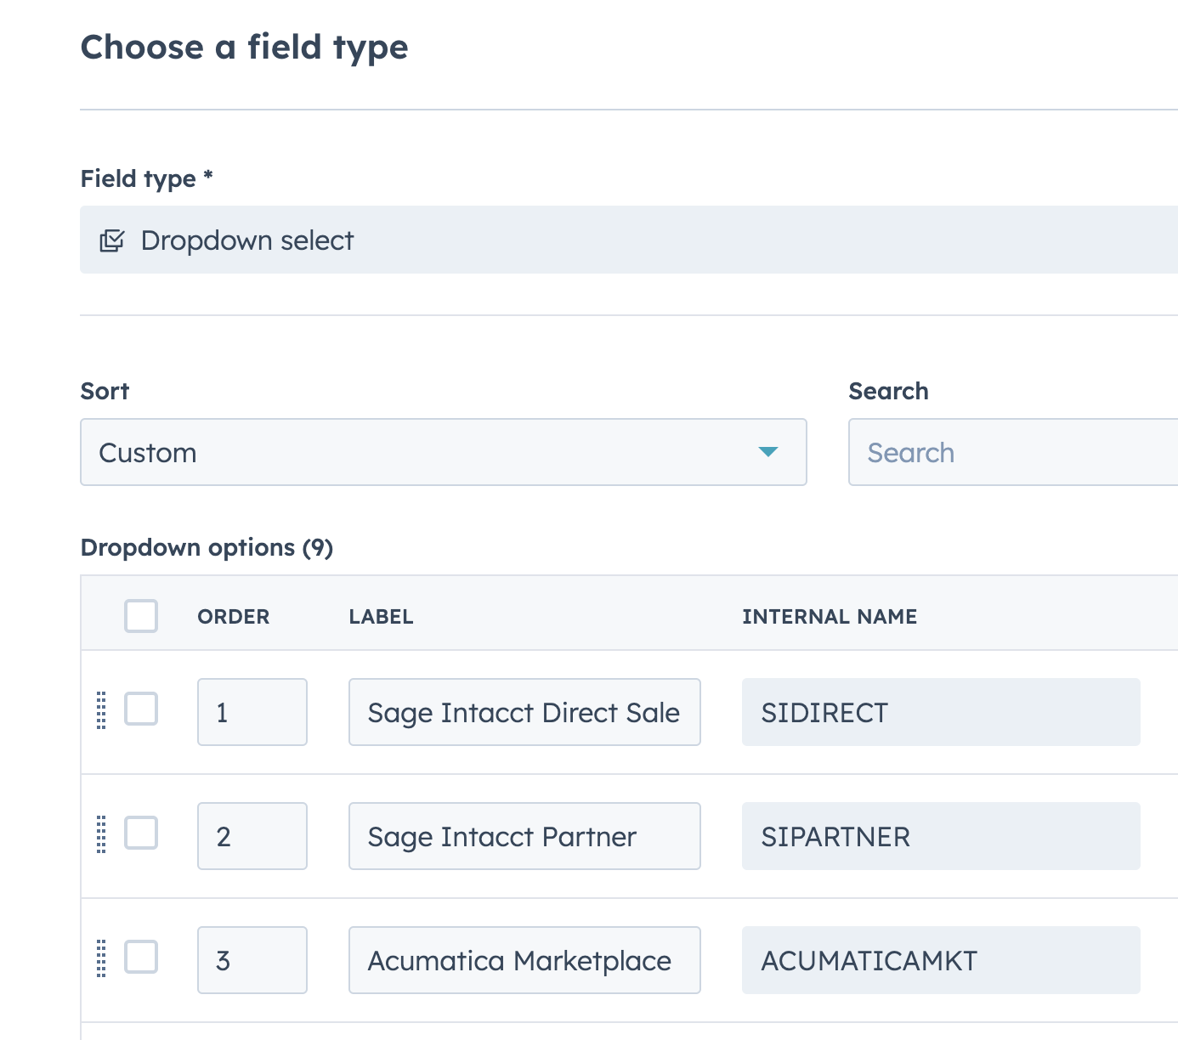Screen dimensions: 1178x1040
Task: Click the INTERNAL NAME column header
Action: pyautogui.click(x=830, y=616)
